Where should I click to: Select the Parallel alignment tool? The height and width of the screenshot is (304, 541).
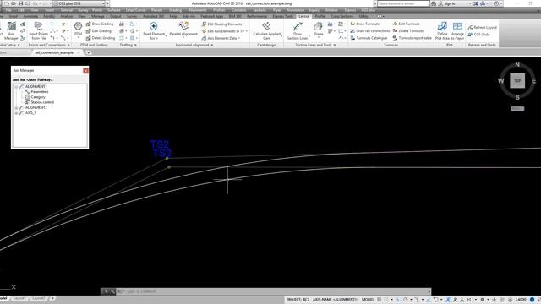click(183, 30)
